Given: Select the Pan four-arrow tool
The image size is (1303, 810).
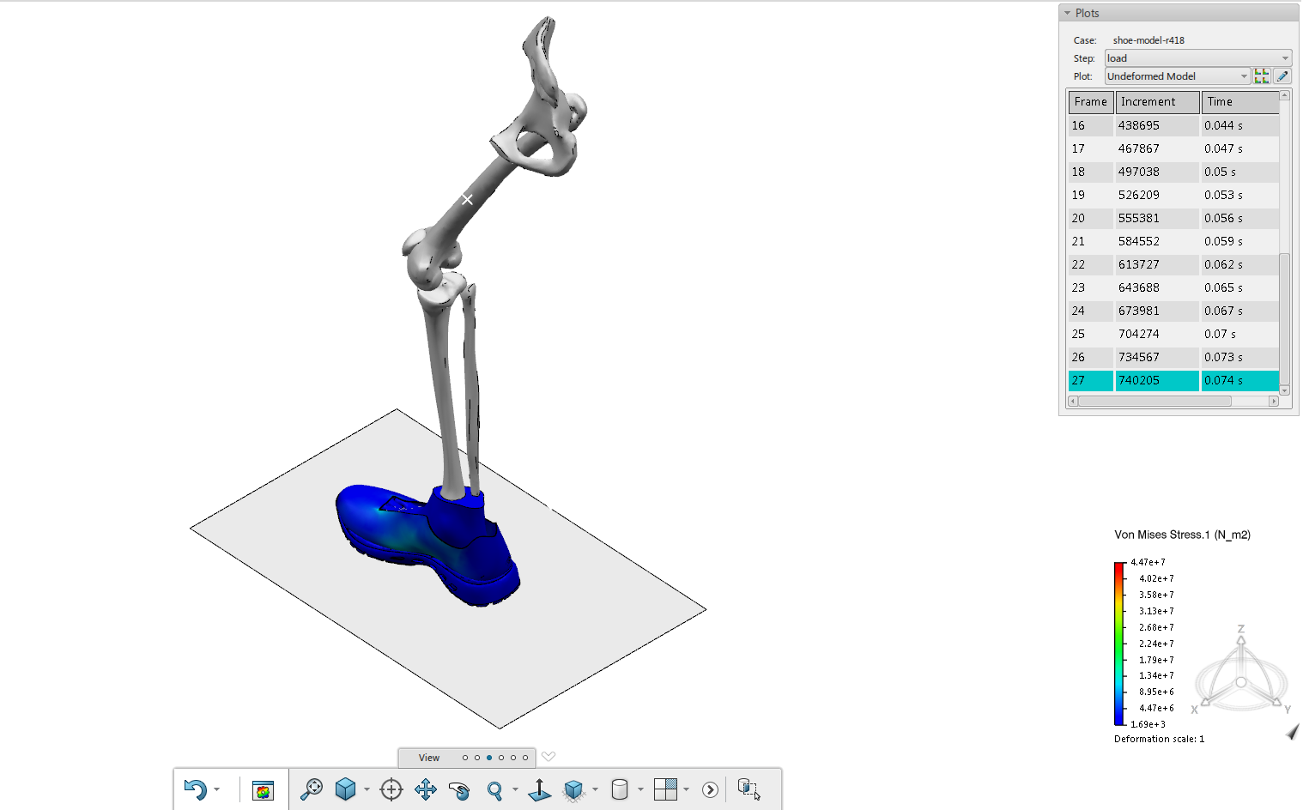Looking at the screenshot, I should pos(426,789).
